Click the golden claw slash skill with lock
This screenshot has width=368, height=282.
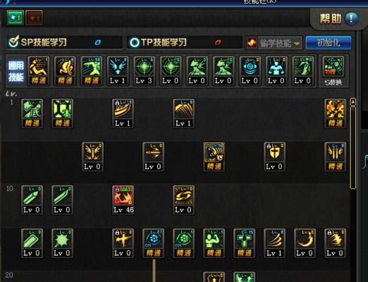coord(123,114)
